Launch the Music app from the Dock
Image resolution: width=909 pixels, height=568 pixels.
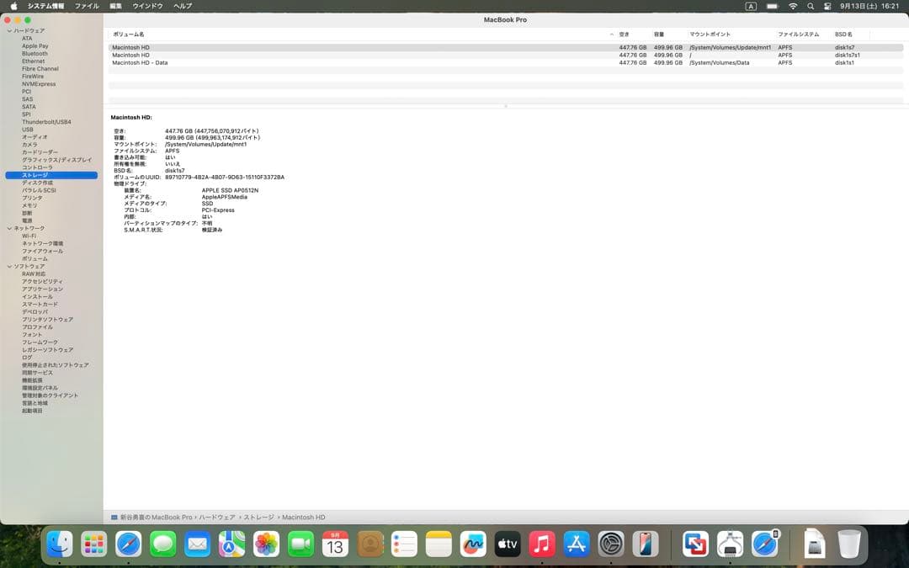tap(541, 545)
